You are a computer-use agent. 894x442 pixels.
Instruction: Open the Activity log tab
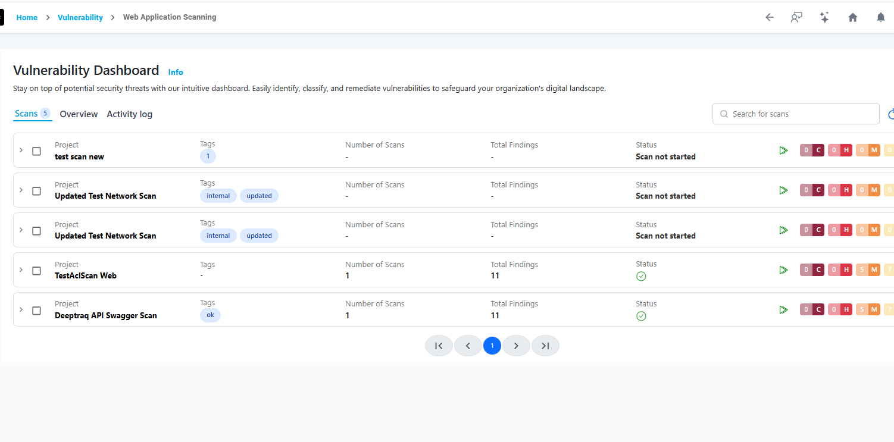(x=129, y=114)
